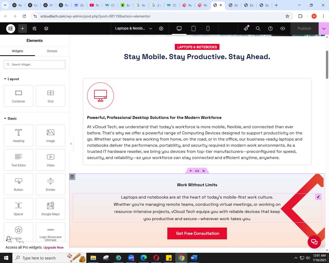Click the red desktop monitor icon
The image size is (329, 263).
[x=100, y=96]
